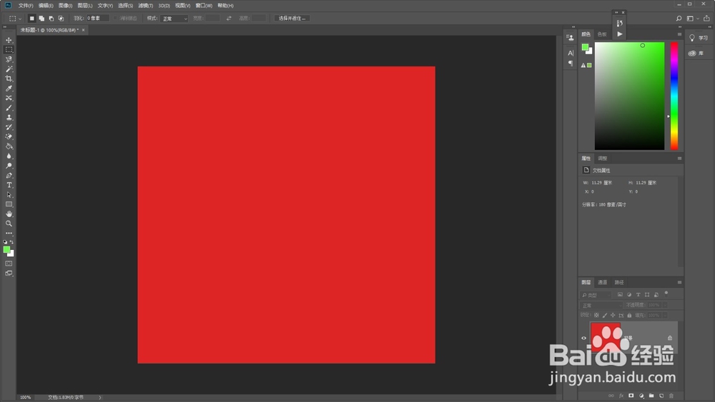Open the Layers panel options menu

pyautogui.click(x=679, y=282)
